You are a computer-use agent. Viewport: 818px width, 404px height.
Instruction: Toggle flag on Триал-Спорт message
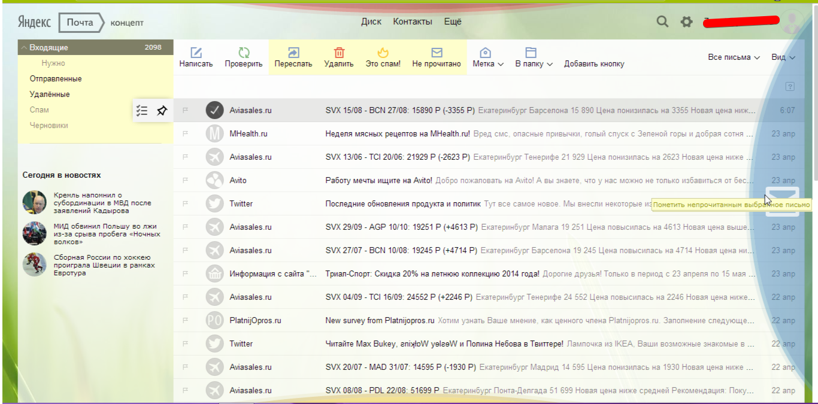tap(186, 274)
